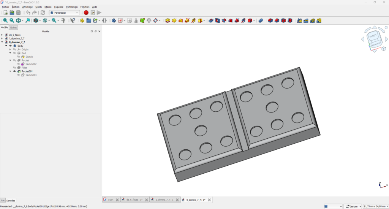
Task: Hide Pocket001 using its eye icon
Action: (x=14, y=71)
